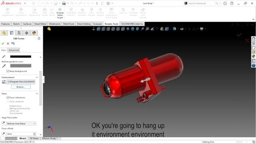Pick bottom gradient color with the eyedropper
This screenshot has height=144, width=256.
[x=4, y=66]
